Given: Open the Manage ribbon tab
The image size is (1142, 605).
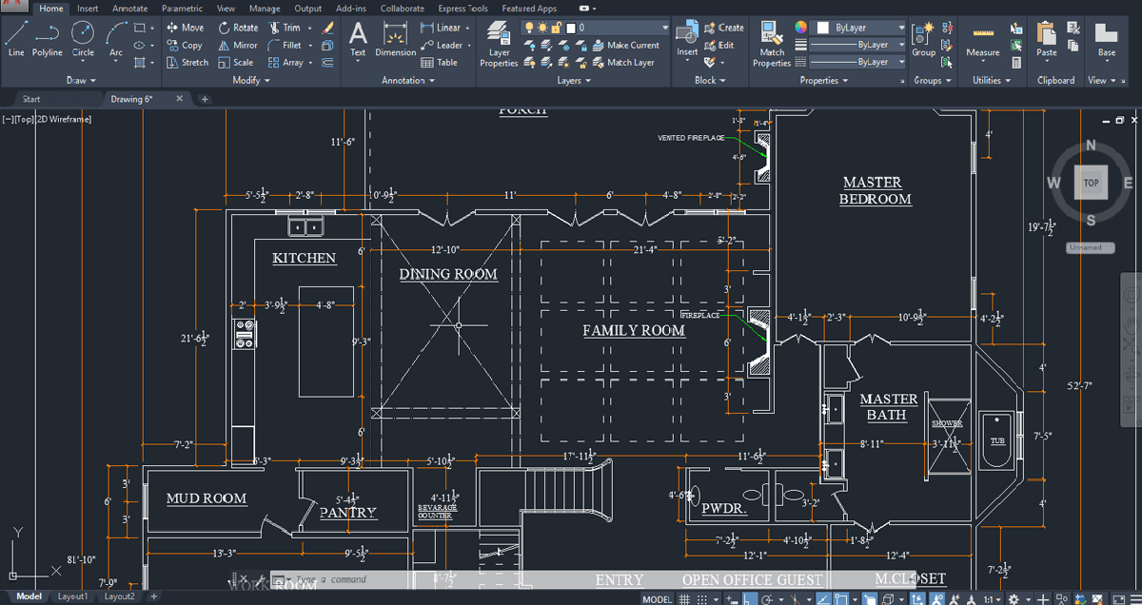Looking at the screenshot, I should click(x=265, y=9).
